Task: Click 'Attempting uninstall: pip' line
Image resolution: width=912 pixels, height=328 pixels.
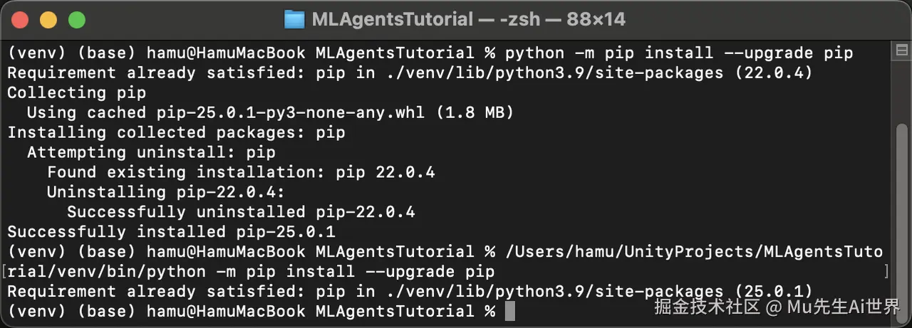Action: (x=151, y=152)
